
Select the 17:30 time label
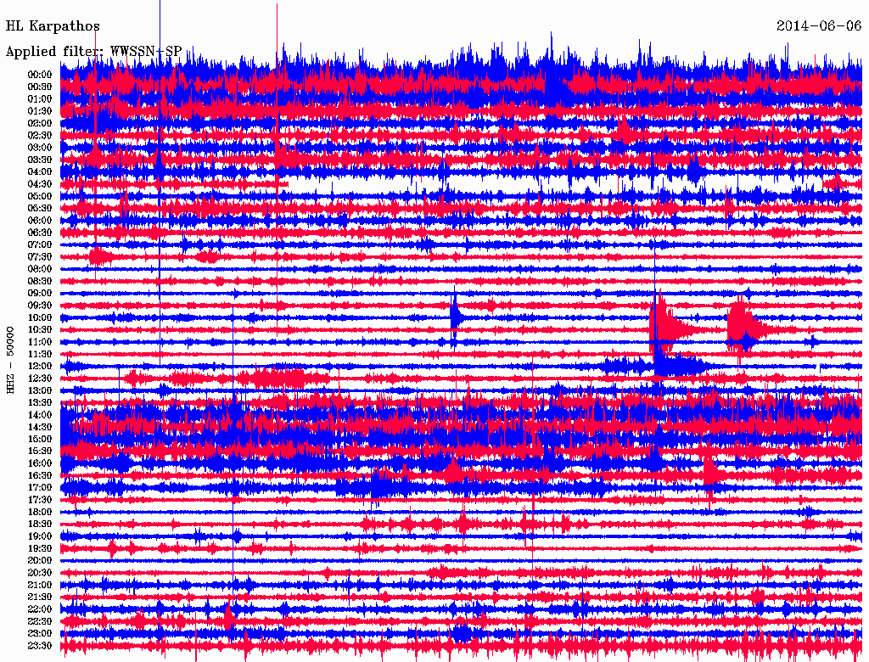pyautogui.click(x=40, y=500)
